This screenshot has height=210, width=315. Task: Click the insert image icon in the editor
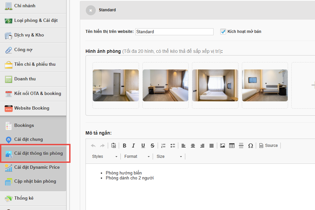click(223, 146)
